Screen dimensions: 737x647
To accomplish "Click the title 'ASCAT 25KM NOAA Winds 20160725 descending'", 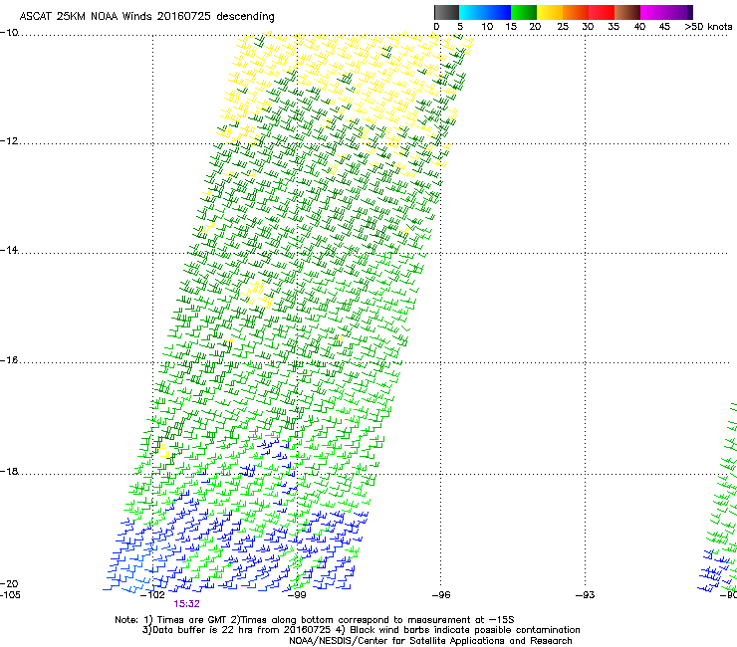I will [x=146, y=17].
